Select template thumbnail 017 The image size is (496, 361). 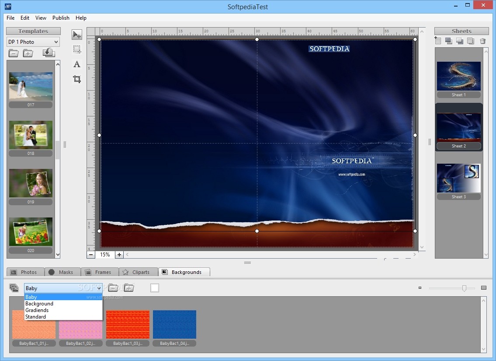31,86
